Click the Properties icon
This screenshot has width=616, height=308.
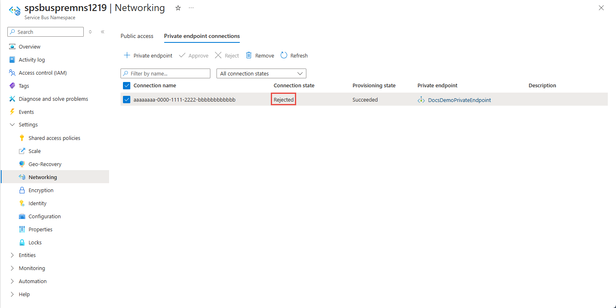[x=22, y=229]
